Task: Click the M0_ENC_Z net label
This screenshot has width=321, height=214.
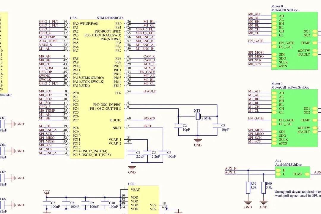Action: point(48,130)
